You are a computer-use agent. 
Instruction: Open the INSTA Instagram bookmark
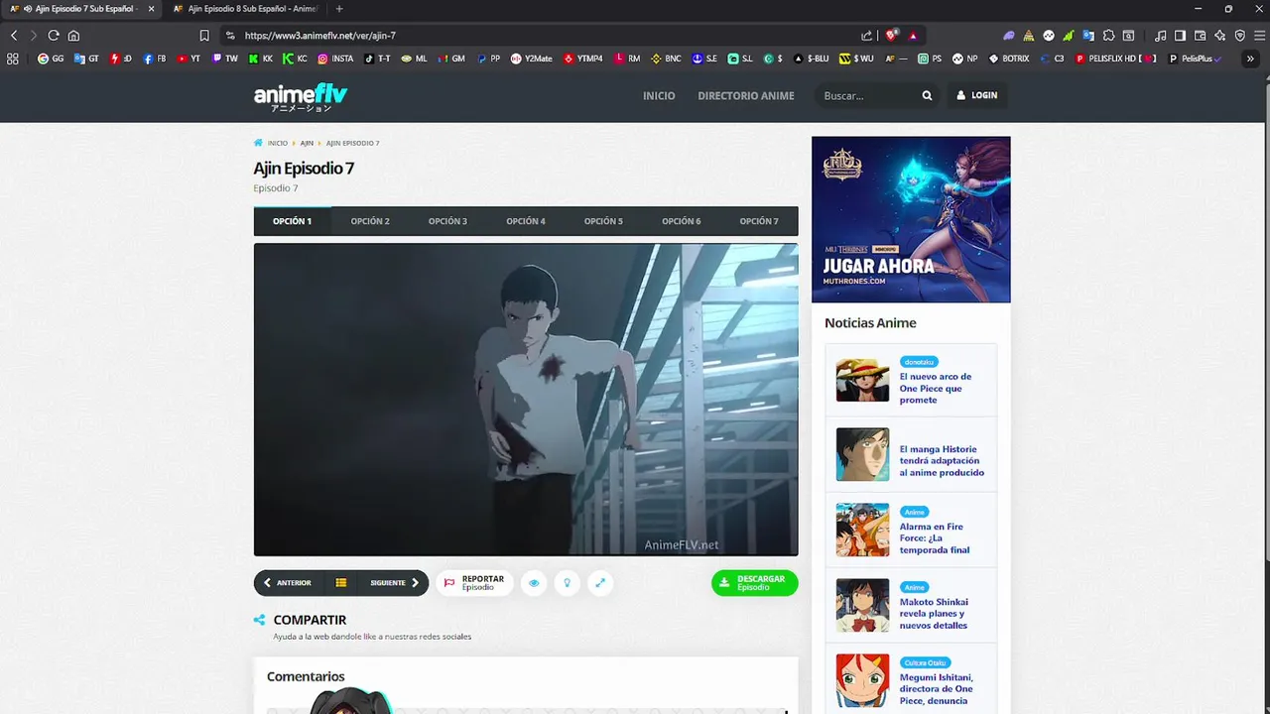(335, 59)
